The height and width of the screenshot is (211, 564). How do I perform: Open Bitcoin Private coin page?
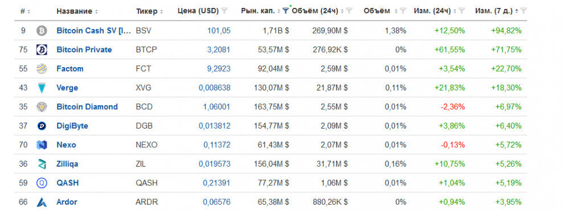pos(84,50)
